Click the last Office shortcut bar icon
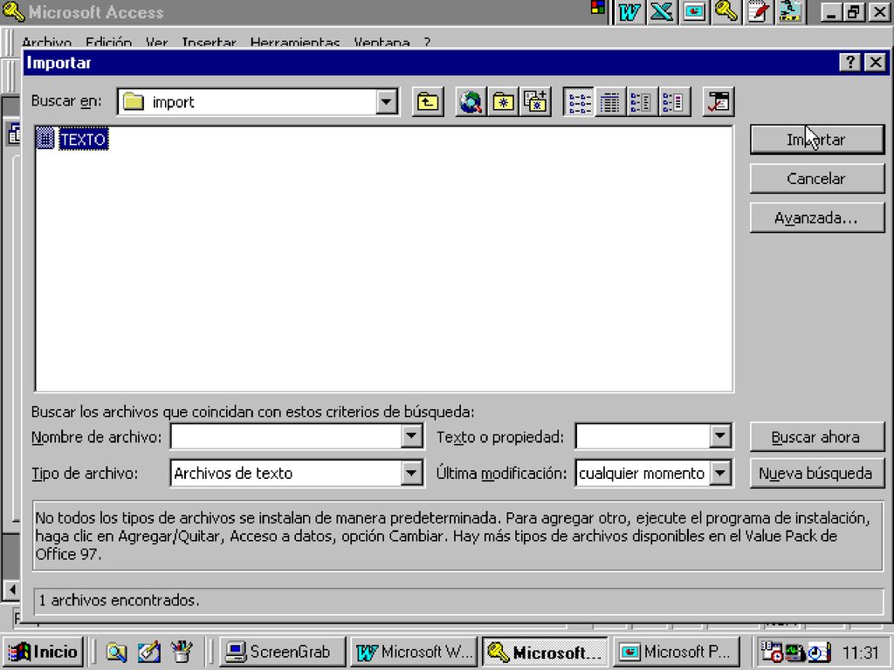The width and height of the screenshot is (894, 670). pos(790,12)
